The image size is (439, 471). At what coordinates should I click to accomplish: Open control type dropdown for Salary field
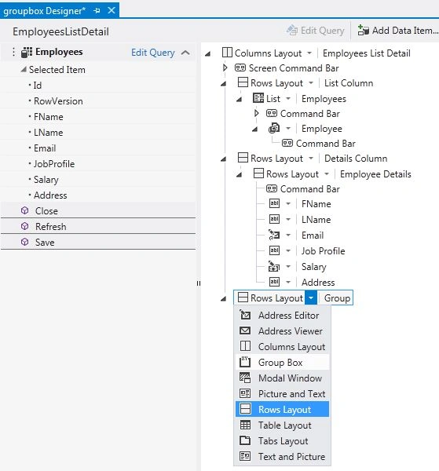pos(288,266)
